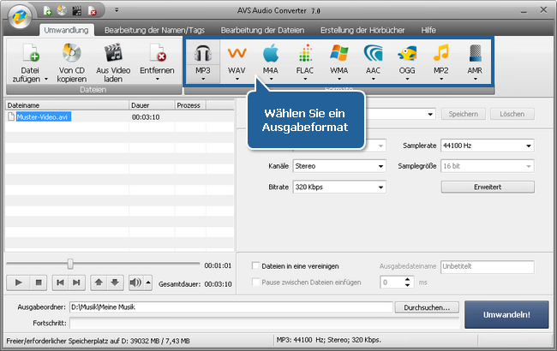The width and height of the screenshot is (557, 351).
Task: Open the Bitrate 320 Kbps dropdown
Action: [x=339, y=187]
